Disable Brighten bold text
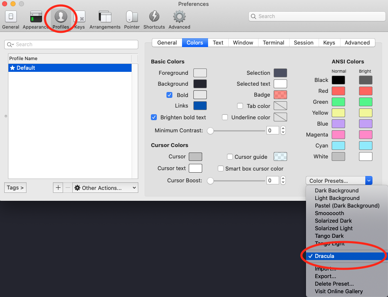This screenshot has width=388, height=297. pos(154,117)
